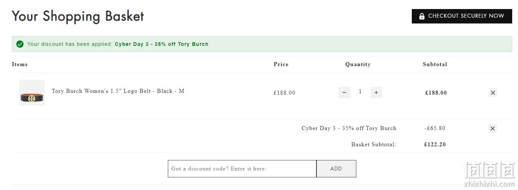
Task: Click the item subtotal £188.00 in bold
Action: point(436,93)
